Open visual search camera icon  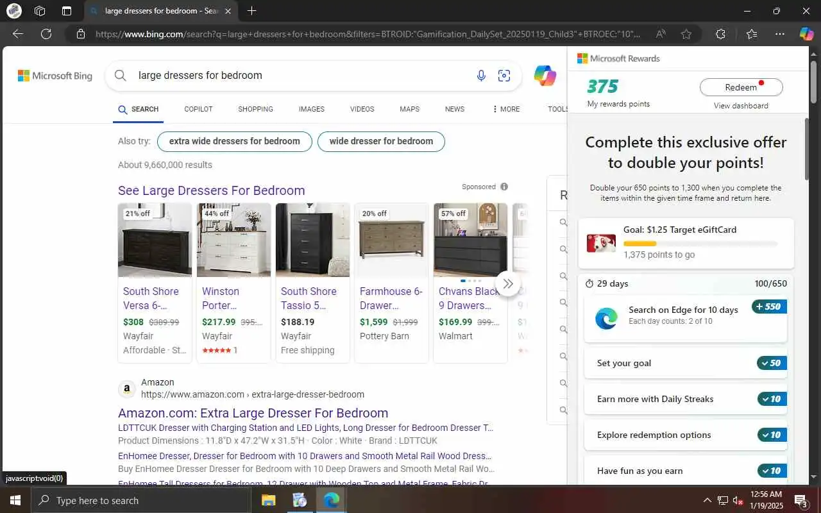504,76
